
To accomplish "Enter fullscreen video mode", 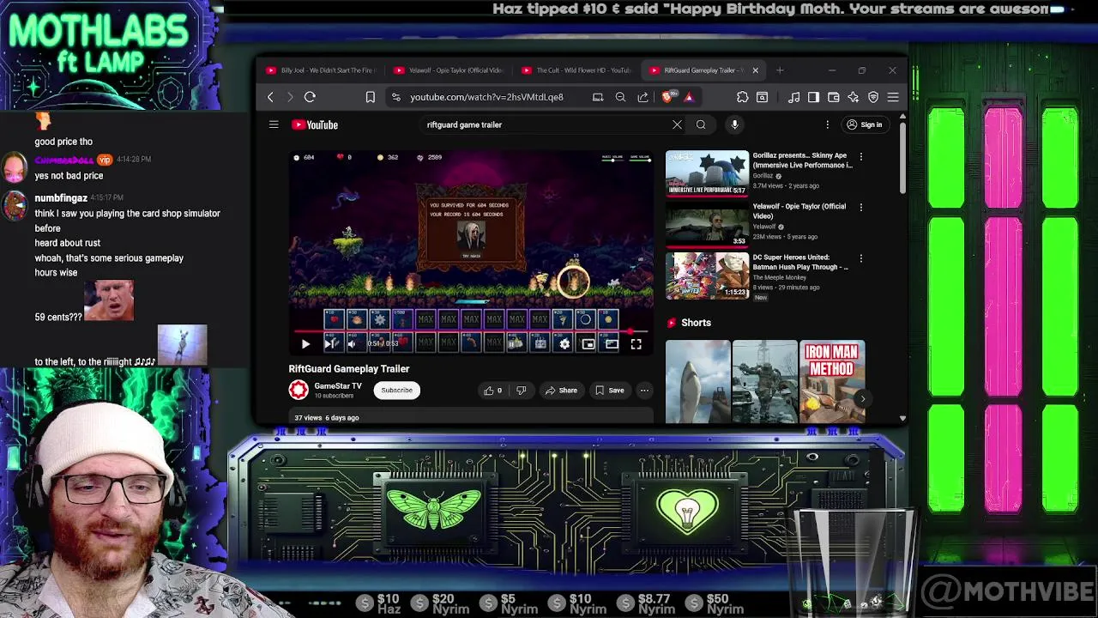I will [x=636, y=344].
